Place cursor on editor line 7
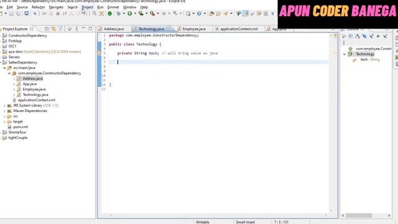Image resolution: width=398 pixels, height=224 pixels. [218, 62]
